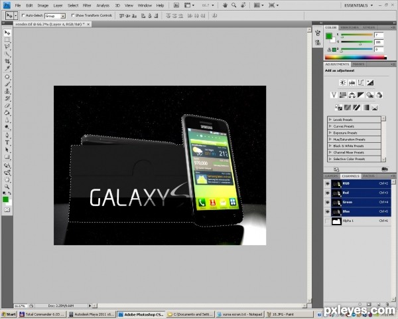Image resolution: width=398 pixels, height=319 pixels.
Task: Click the Start button on taskbar
Action: [9, 314]
